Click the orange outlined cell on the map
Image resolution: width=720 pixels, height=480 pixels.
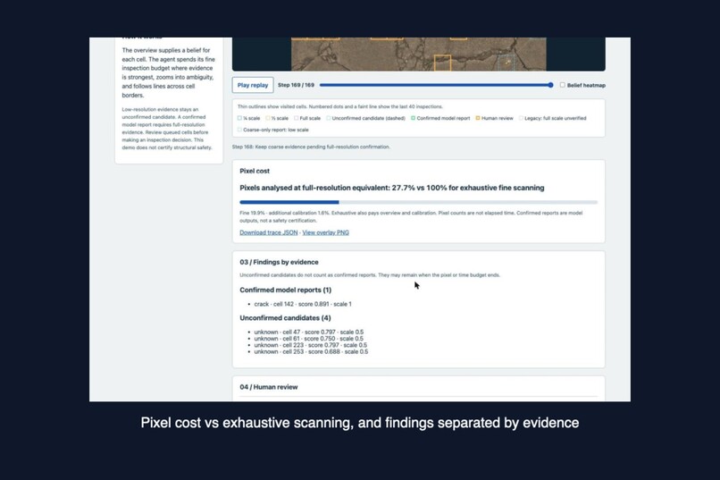(x=442, y=63)
